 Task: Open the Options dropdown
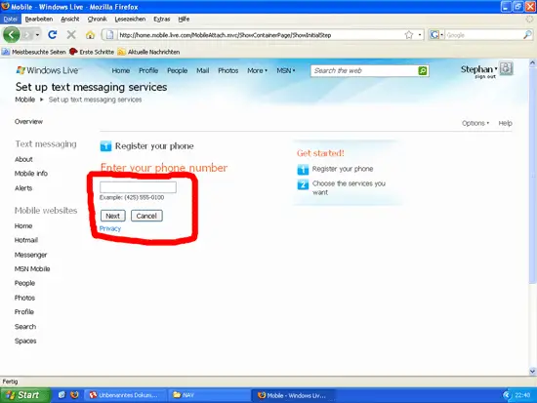coord(475,123)
